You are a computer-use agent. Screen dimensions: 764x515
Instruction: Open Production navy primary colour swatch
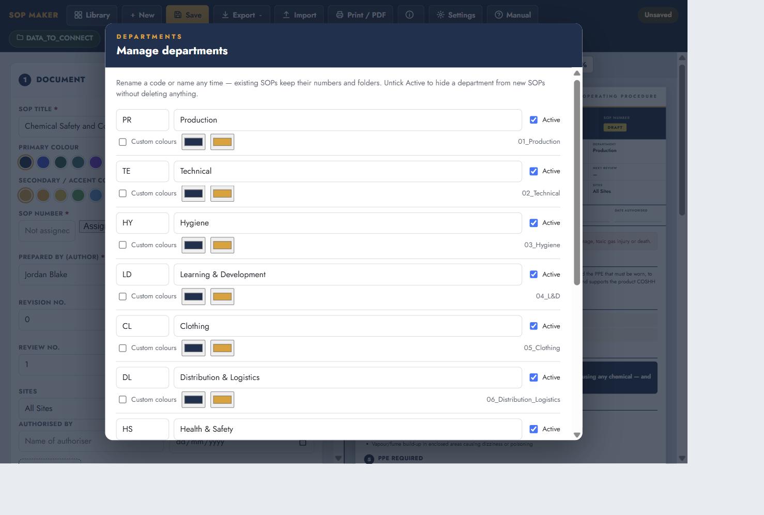tap(193, 142)
